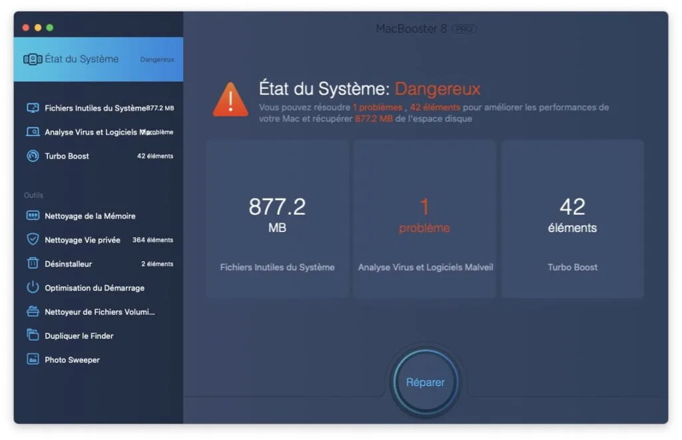Click the red Dangereux status heading
The image size is (682, 440).
pyautogui.click(x=438, y=89)
